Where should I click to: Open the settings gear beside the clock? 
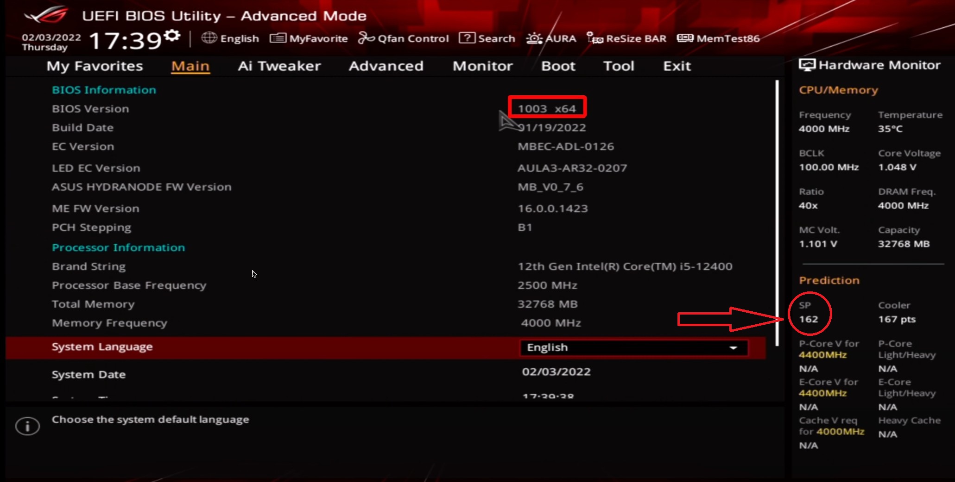(x=172, y=35)
